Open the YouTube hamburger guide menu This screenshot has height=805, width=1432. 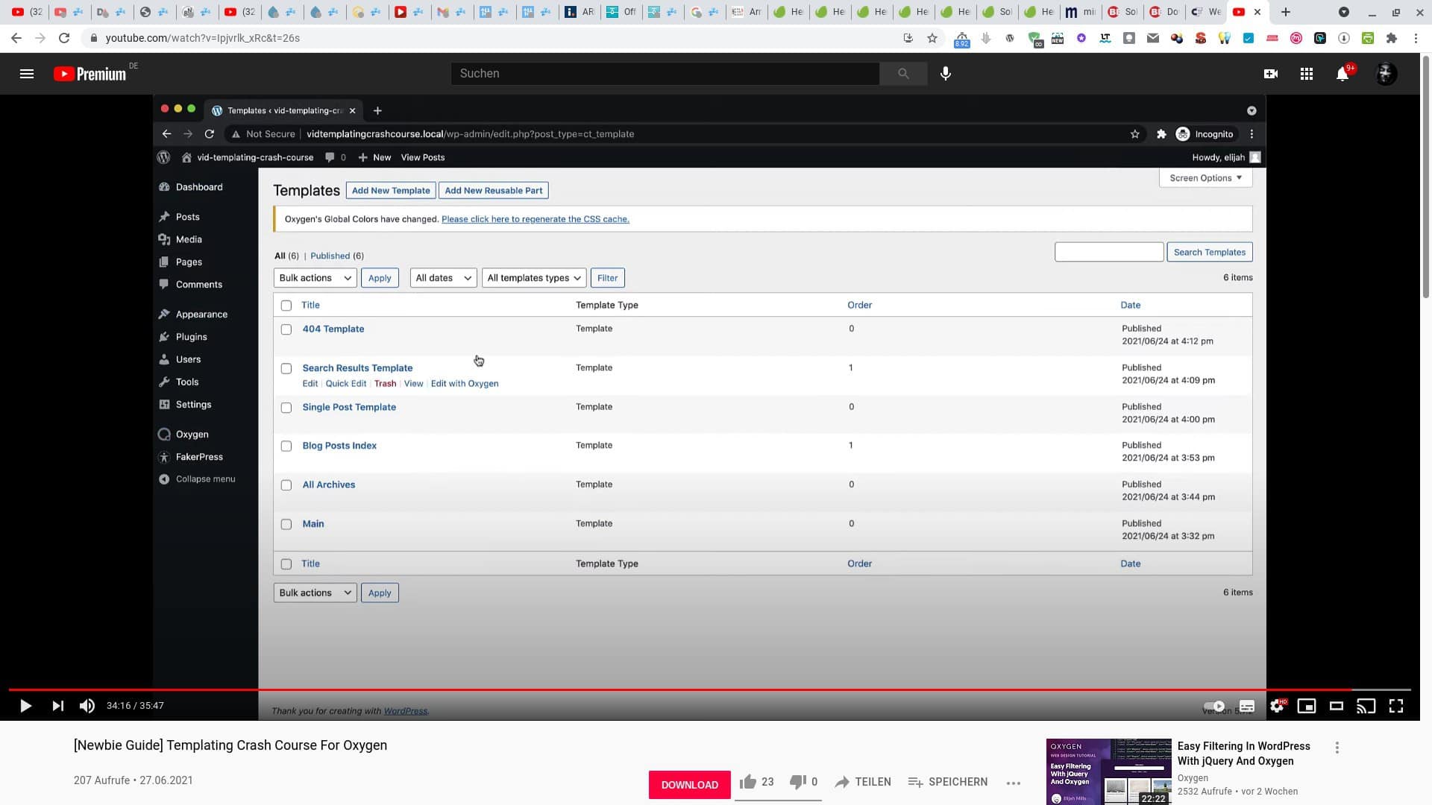pyautogui.click(x=27, y=74)
